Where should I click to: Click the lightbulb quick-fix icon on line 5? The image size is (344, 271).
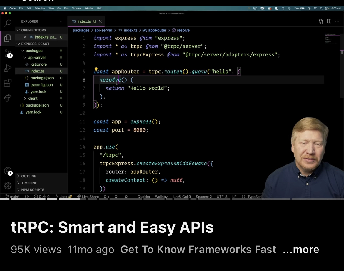point(96,70)
